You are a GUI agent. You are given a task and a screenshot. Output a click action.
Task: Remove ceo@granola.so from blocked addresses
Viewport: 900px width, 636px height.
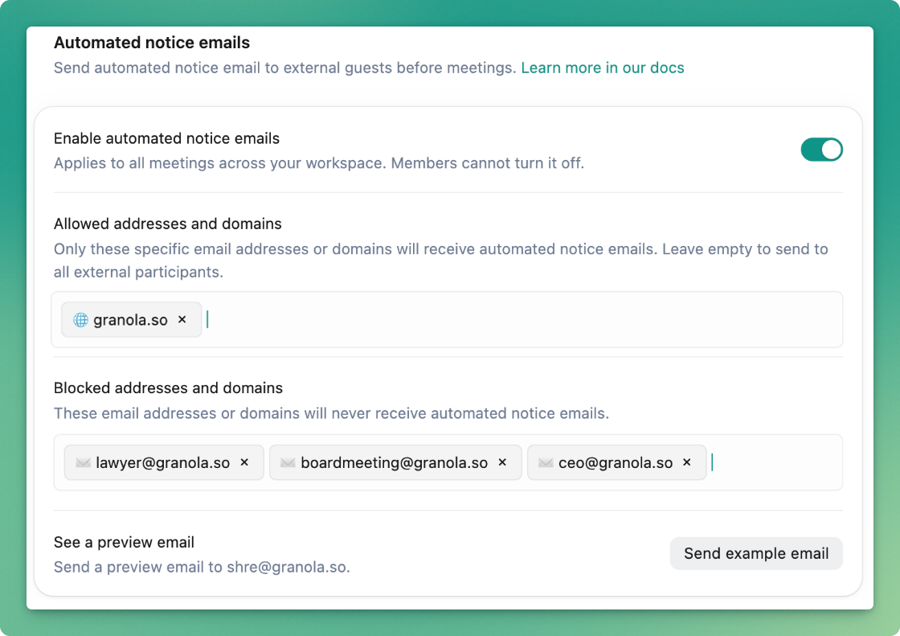tap(687, 463)
